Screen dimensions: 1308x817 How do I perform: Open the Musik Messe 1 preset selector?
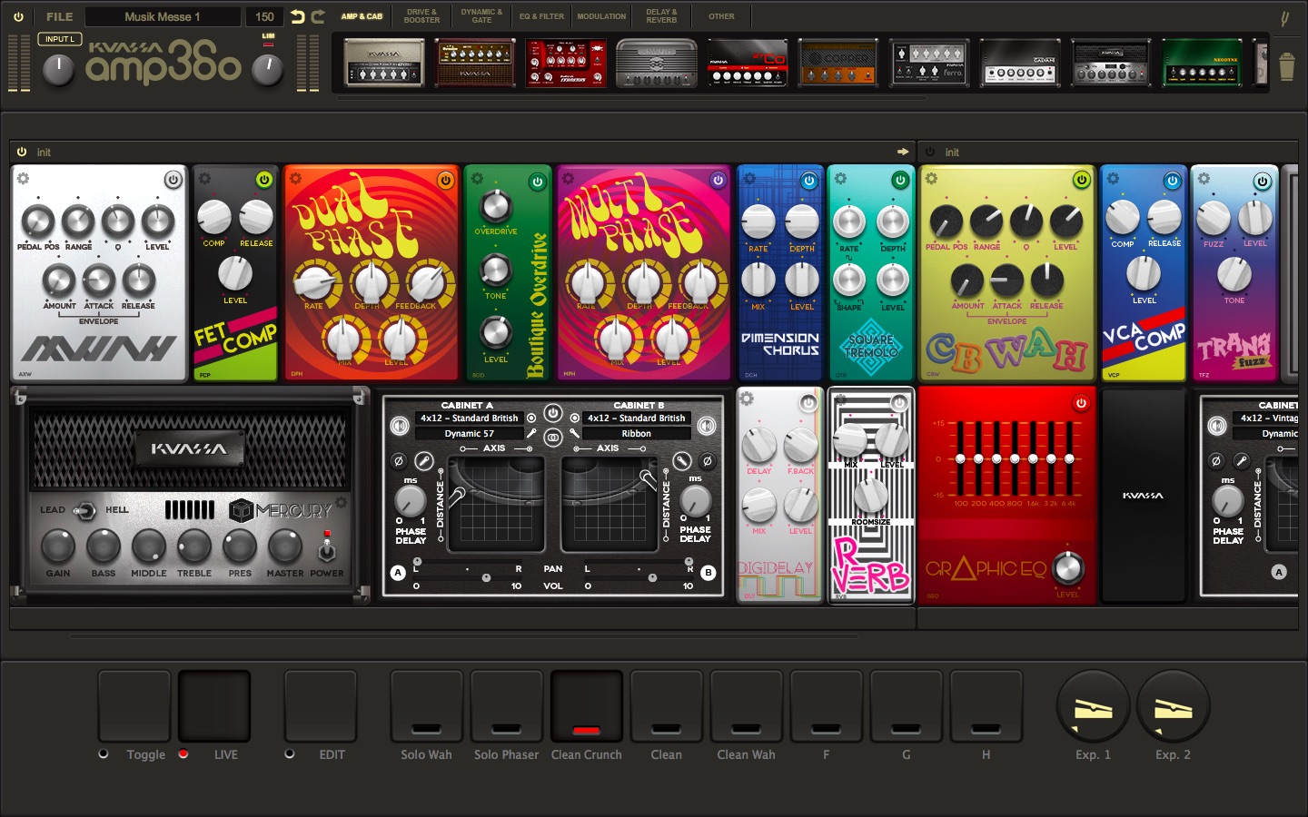(163, 16)
